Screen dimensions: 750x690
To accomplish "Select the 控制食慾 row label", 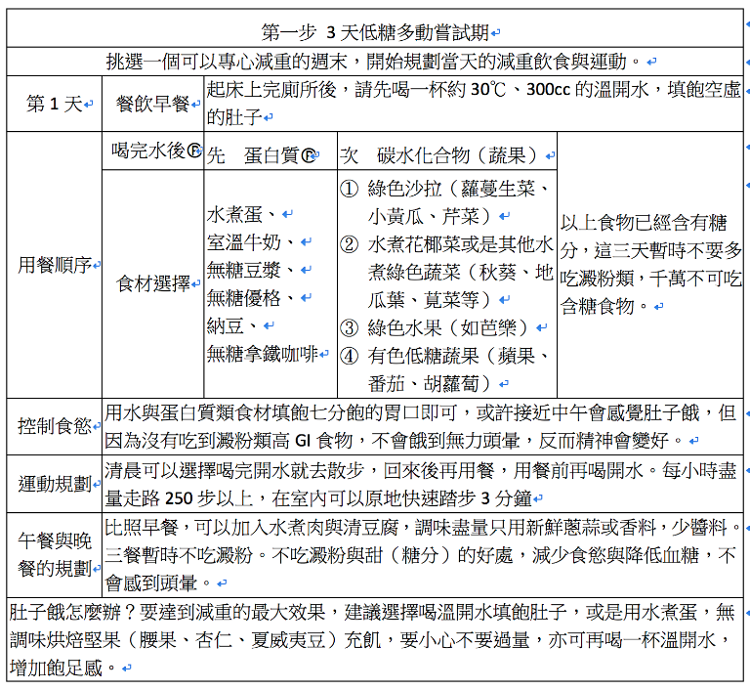I will point(55,426).
